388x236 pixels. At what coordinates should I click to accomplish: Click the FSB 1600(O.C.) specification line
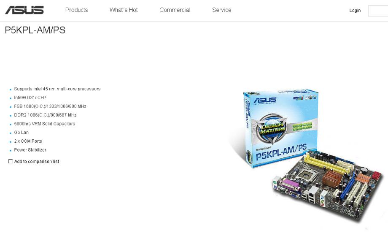50,106
